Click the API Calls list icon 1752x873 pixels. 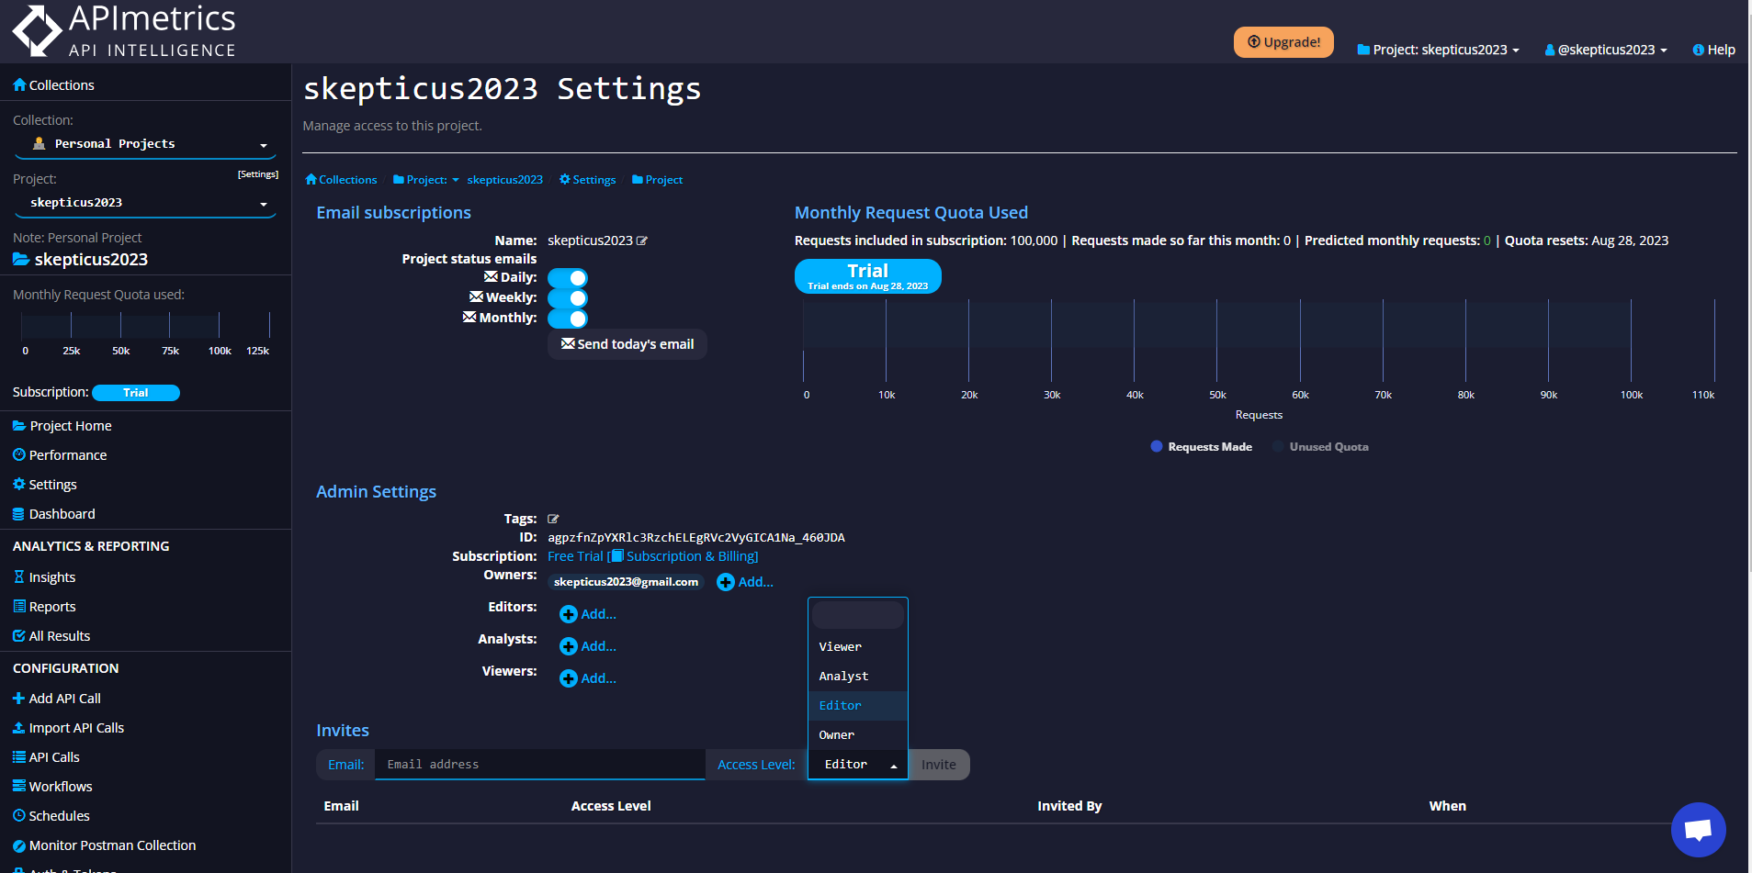click(x=19, y=756)
